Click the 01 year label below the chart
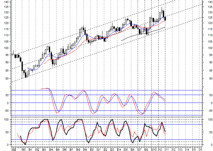The image size is (213, 151). click(x=99, y=150)
